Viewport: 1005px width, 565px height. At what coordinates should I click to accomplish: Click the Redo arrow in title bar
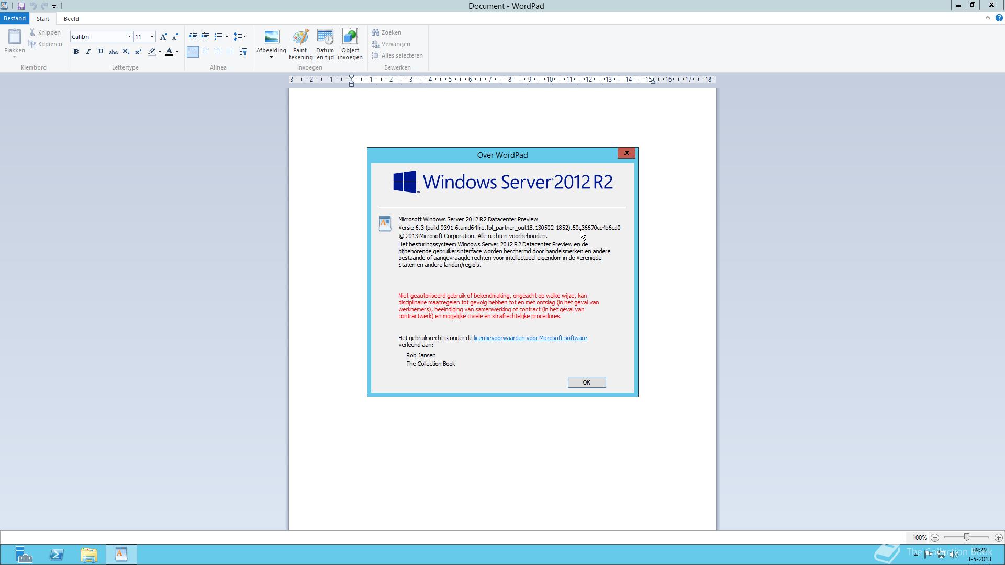click(x=44, y=6)
